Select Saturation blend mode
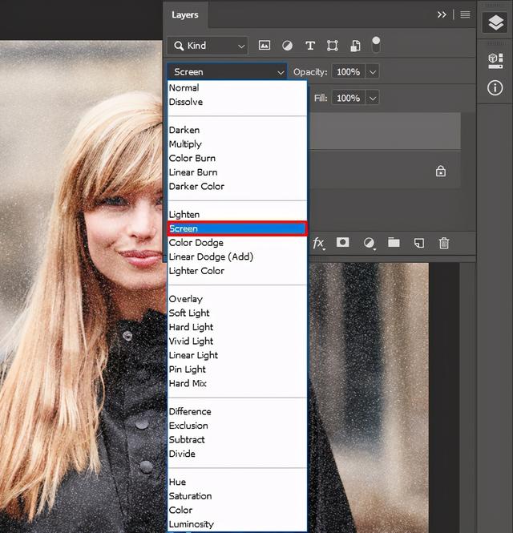 [237, 496]
